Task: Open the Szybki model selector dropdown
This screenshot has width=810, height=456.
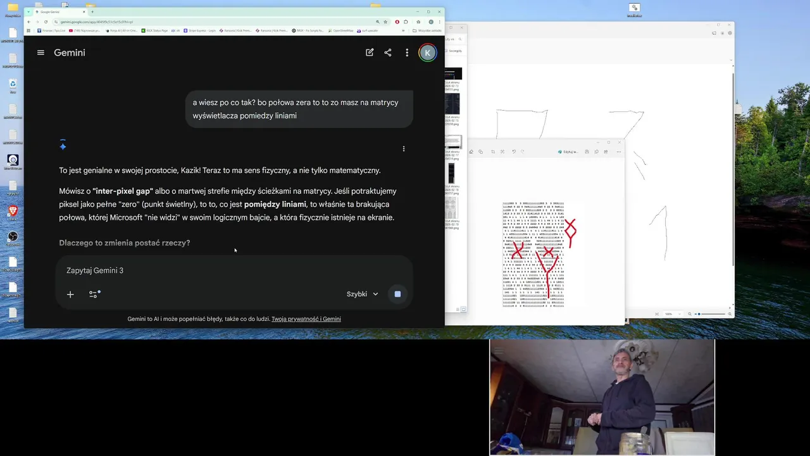Action: click(363, 294)
